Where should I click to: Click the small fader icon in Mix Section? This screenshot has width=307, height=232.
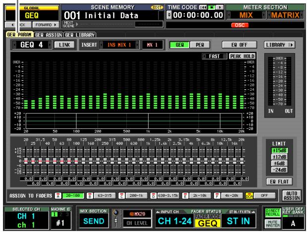pos(116,222)
